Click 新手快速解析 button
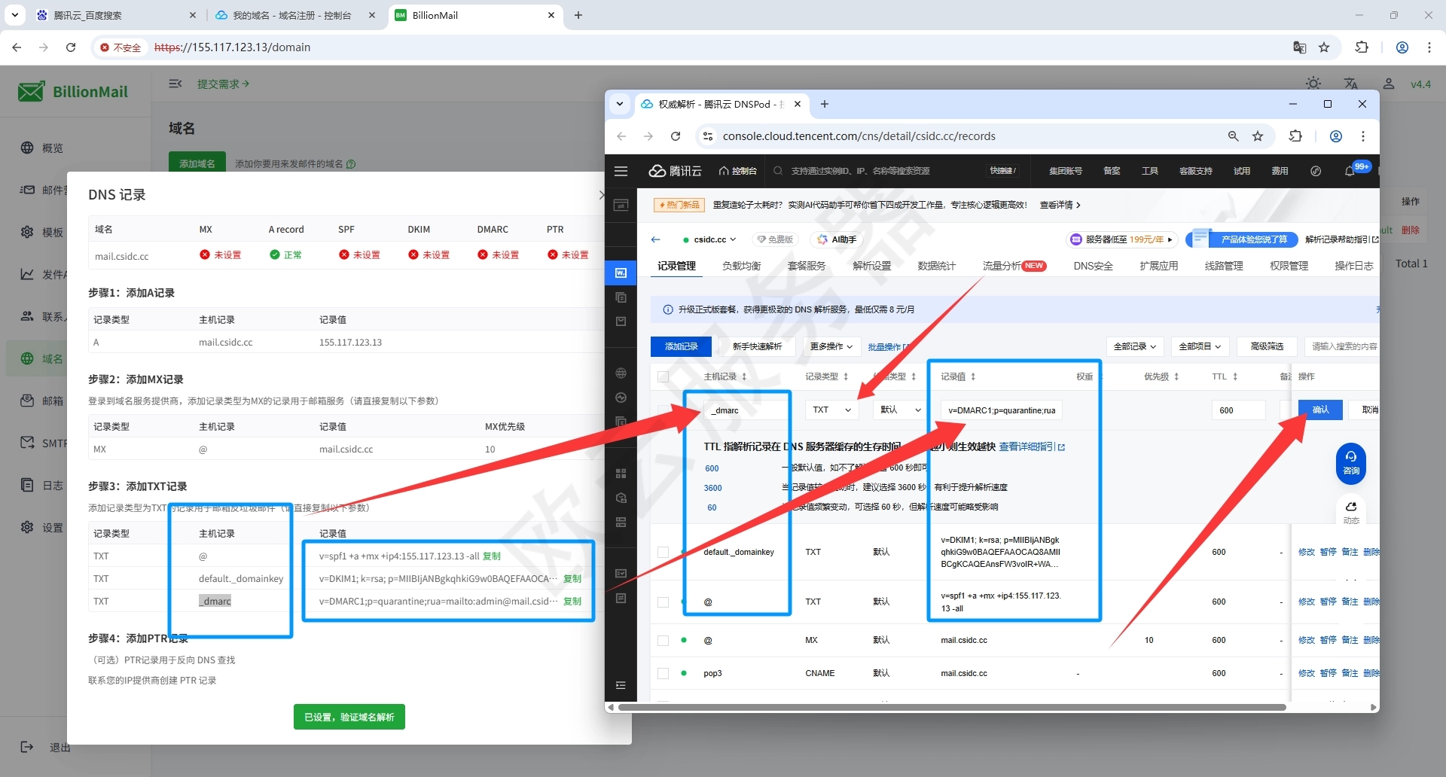 coord(757,346)
